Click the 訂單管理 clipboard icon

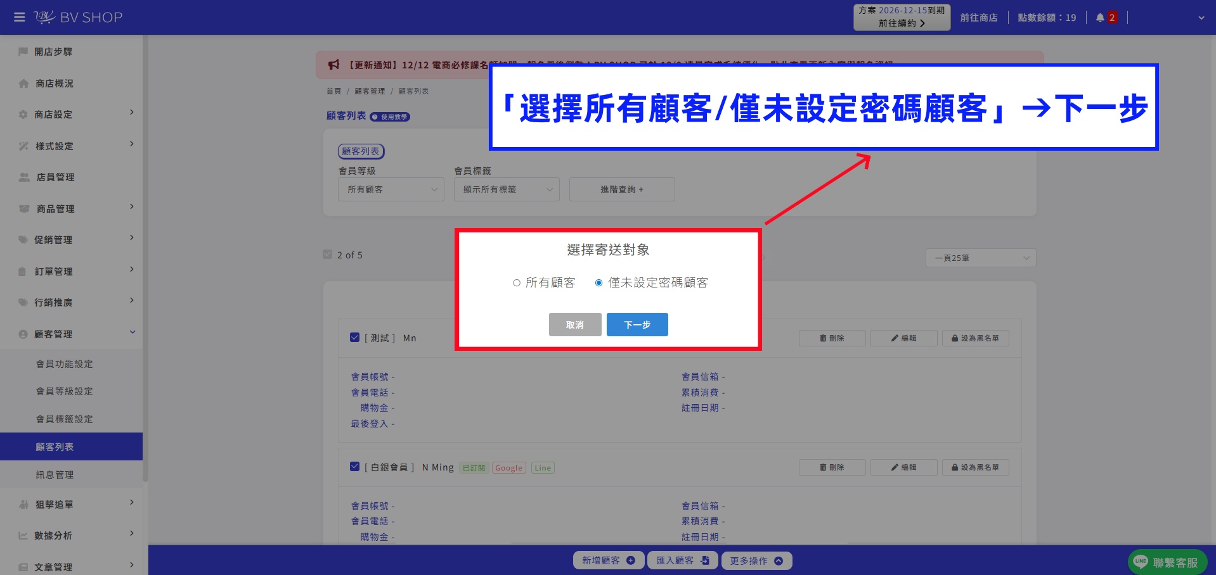(23, 271)
